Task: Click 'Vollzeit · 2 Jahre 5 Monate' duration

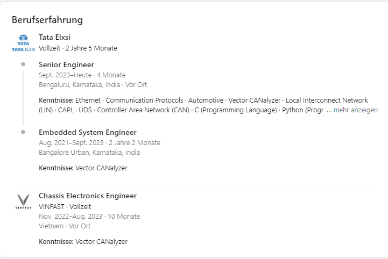Action: [78, 48]
